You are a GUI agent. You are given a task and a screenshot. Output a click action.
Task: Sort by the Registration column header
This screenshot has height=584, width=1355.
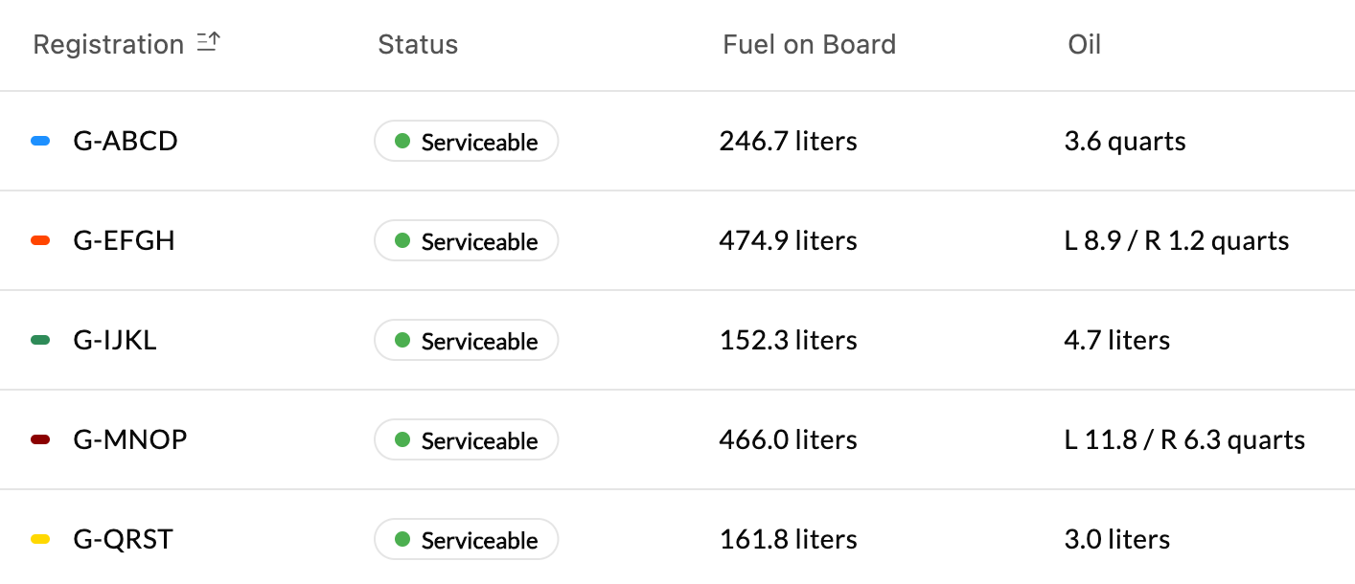(107, 44)
